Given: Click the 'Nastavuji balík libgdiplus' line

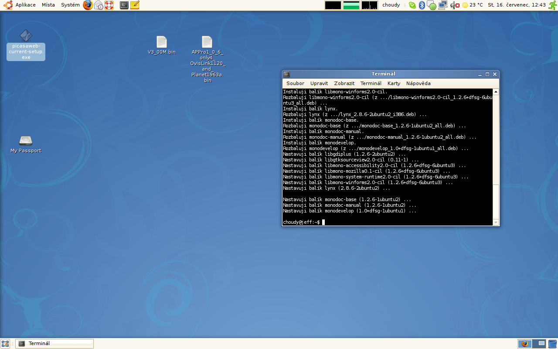Looking at the screenshot, I should coord(344,154).
